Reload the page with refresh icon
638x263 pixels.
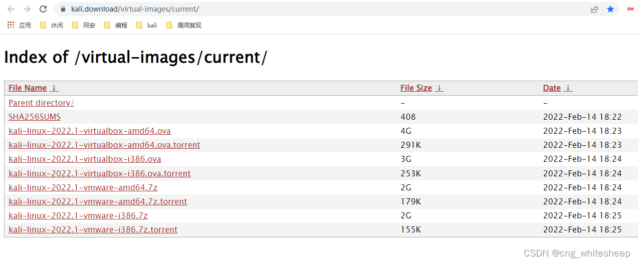click(43, 9)
